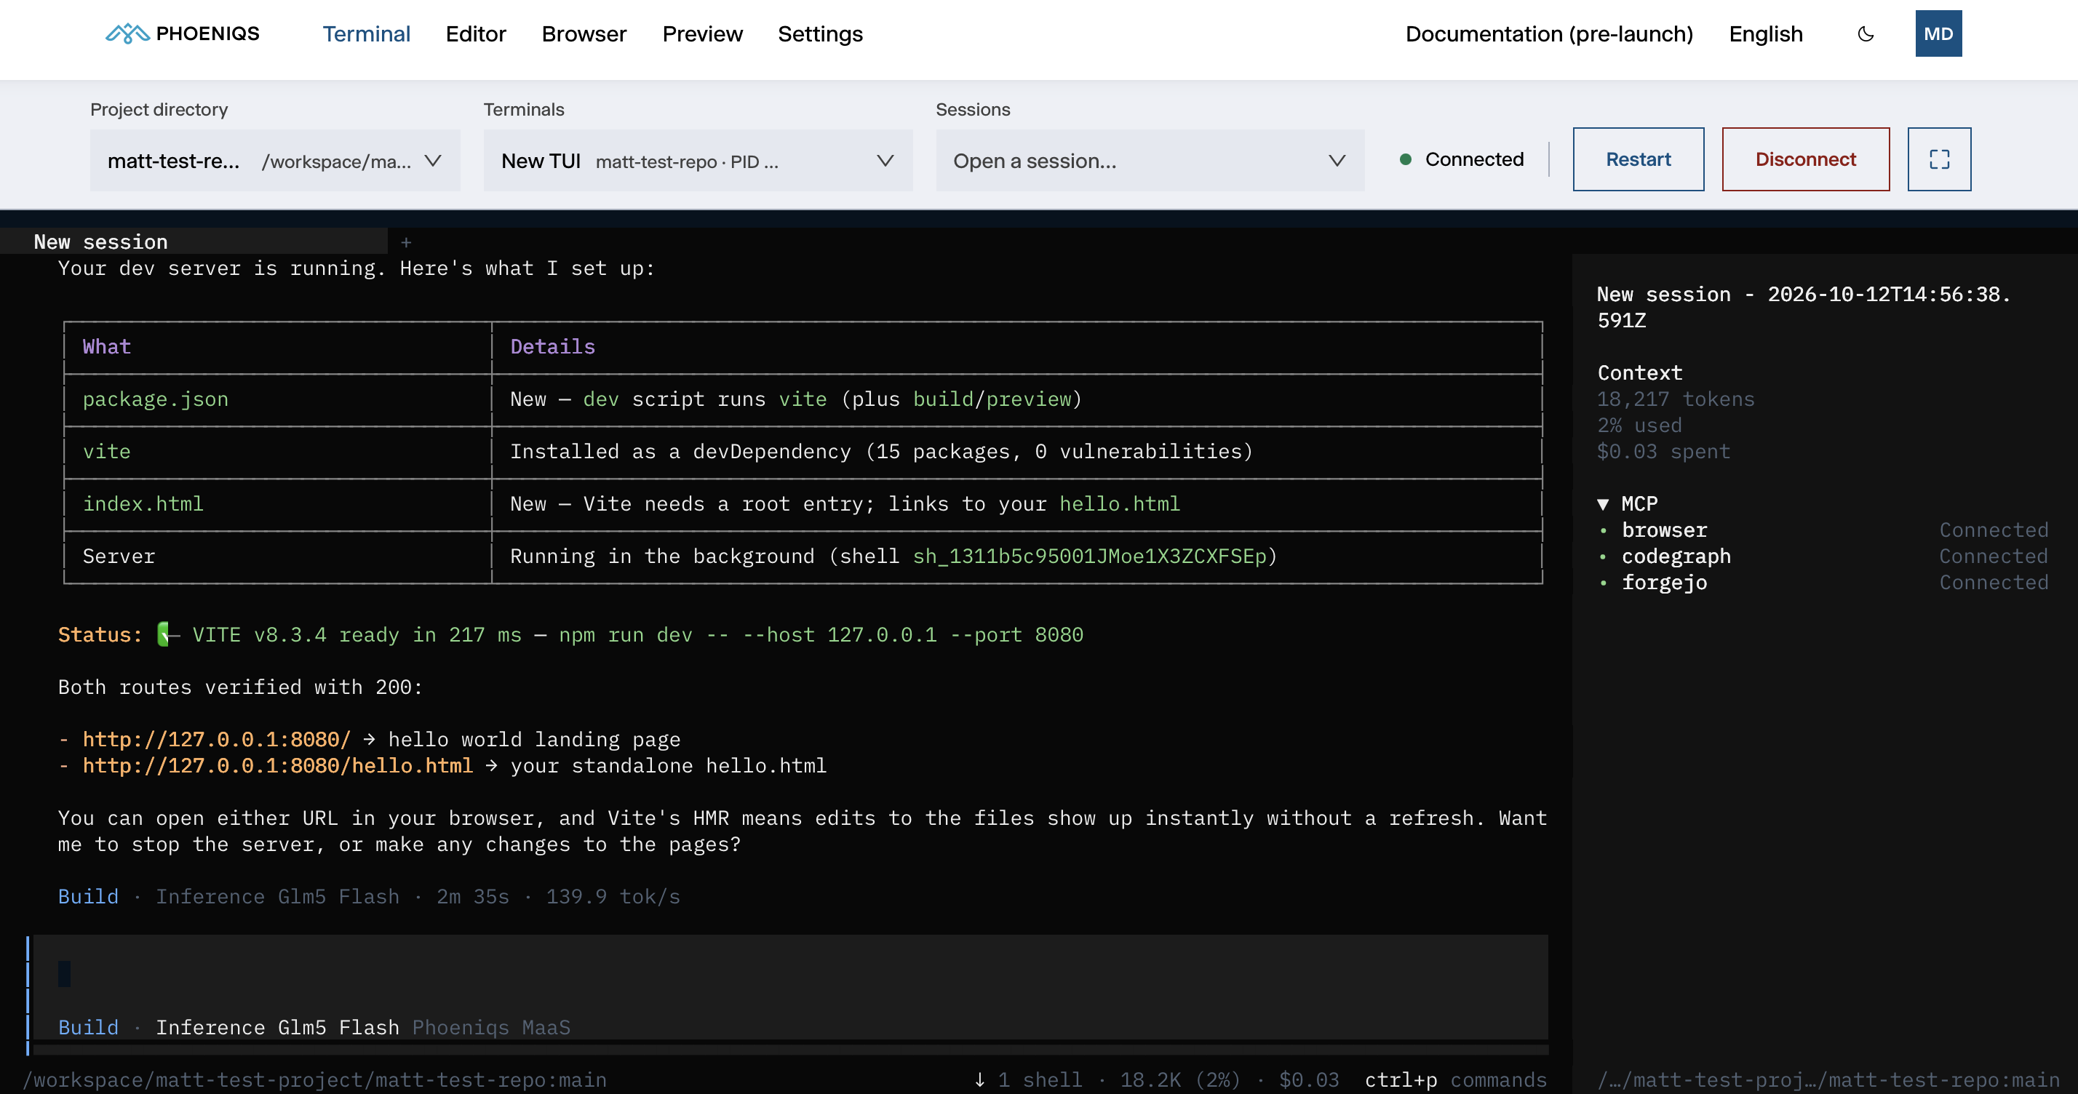This screenshot has height=1094, width=2078.
Task: Click 'Phoeniqs MaaS' provider label
Action: tap(491, 1027)
